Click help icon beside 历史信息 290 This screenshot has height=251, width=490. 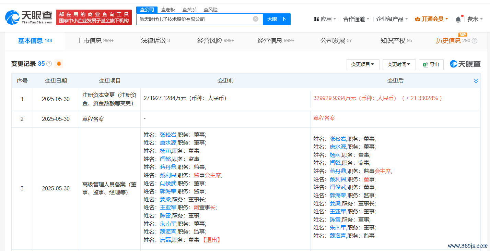click(475, 41)
